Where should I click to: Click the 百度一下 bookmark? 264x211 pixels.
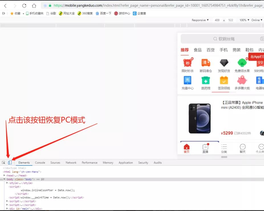point(103,13)
